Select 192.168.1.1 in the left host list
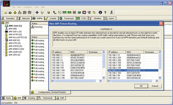 [x=77, y=55]
